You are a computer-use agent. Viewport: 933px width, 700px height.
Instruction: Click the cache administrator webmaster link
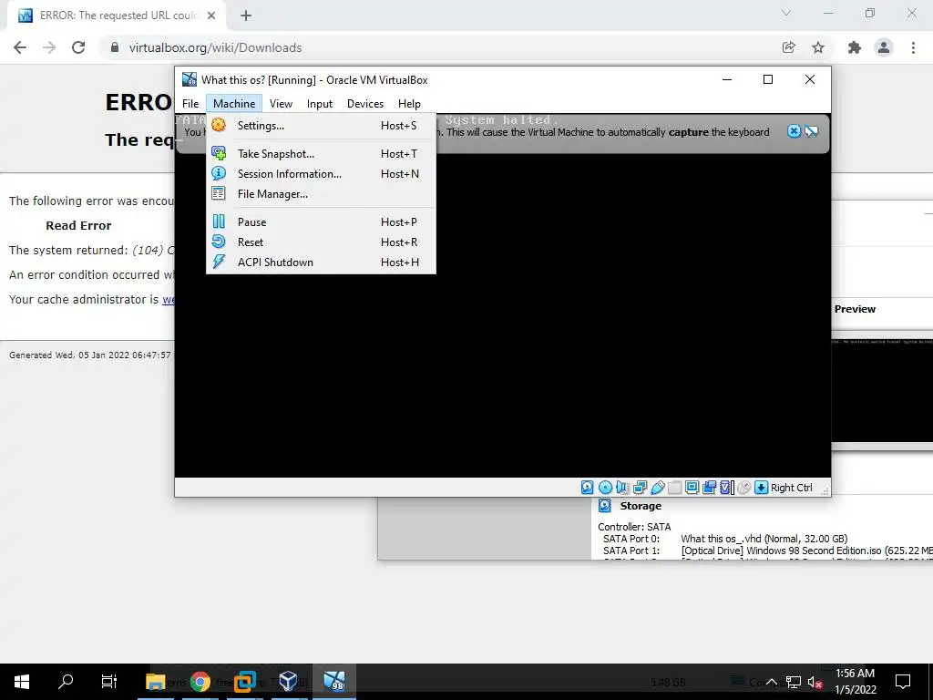[169, 299]
